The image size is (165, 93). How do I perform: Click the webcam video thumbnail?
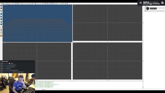click(18, 83)
